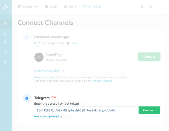
Task: Click Connect button next to Telegram token
Action: (149, 110)
